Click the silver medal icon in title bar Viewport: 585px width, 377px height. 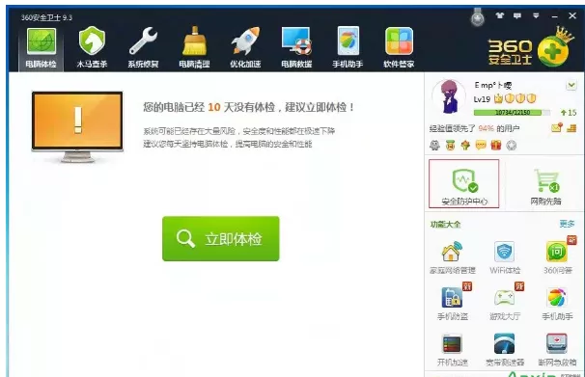tap(477, 17)
